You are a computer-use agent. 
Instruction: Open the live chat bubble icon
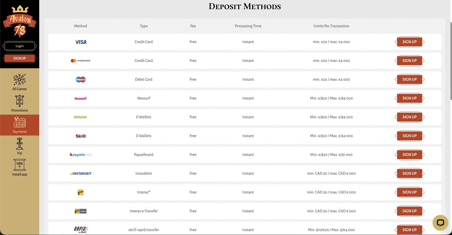click(440, 222)
